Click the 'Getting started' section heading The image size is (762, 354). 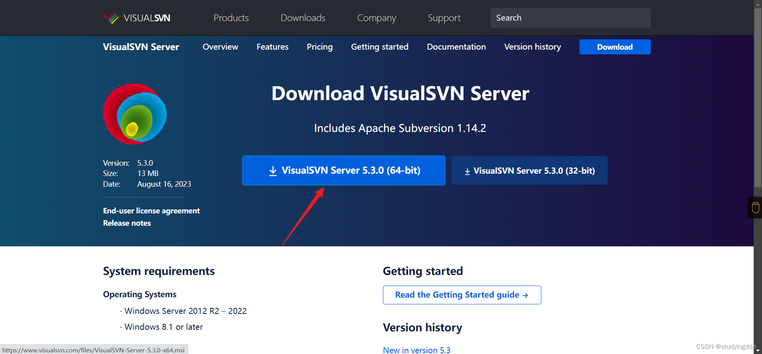pyautogui.click(x=423, y=271)
